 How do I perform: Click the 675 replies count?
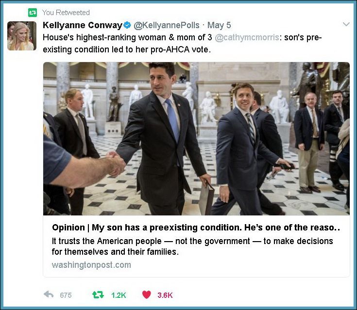(66, 295)
